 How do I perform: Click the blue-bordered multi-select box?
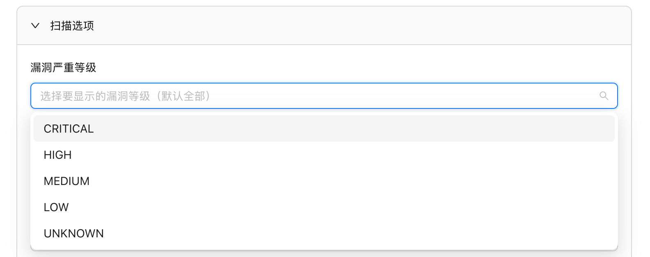[x=324, y=96]
